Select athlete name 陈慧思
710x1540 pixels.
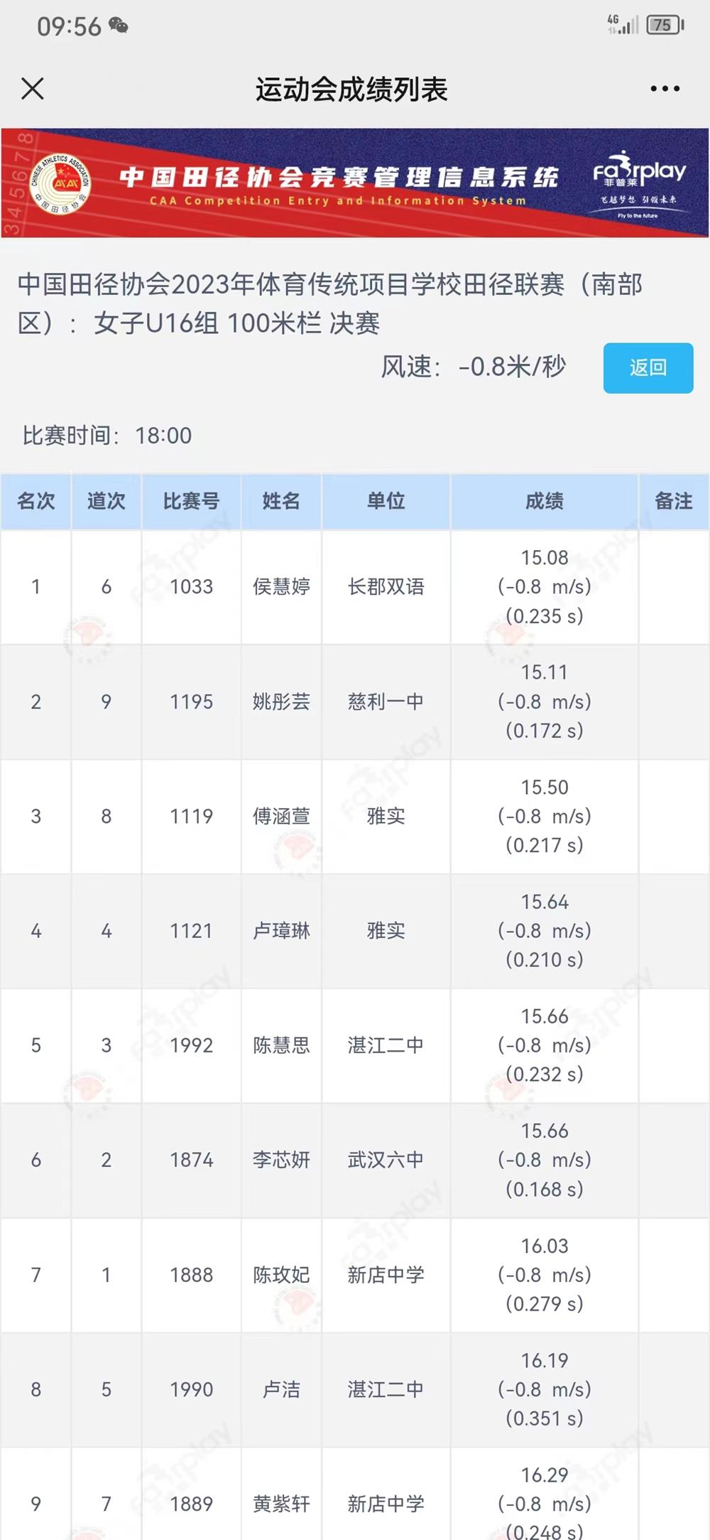tap(281, 1045)
